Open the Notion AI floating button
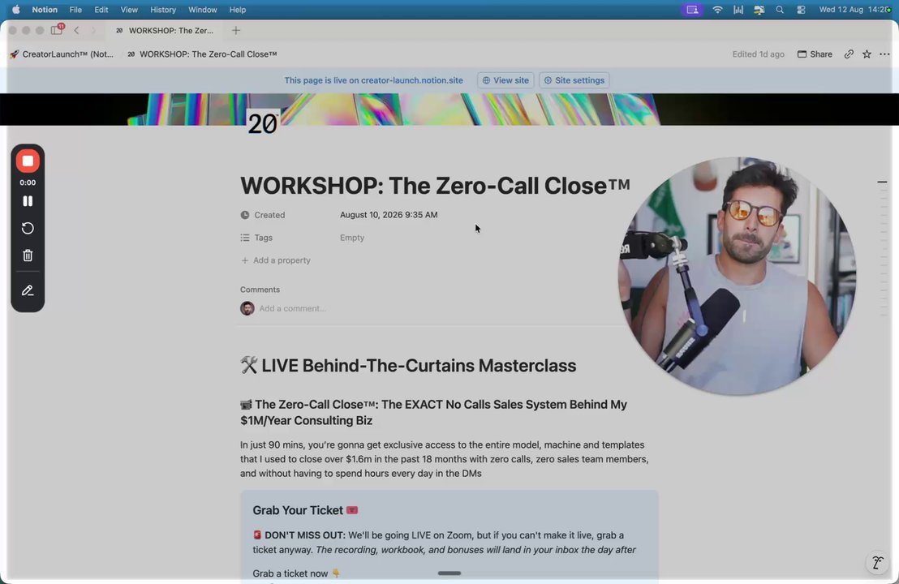 [x=877, y=563]
